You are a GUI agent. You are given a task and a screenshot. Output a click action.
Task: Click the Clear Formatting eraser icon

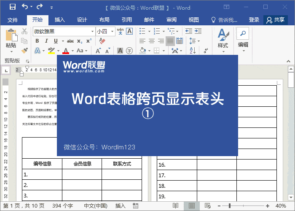point(102,41)
